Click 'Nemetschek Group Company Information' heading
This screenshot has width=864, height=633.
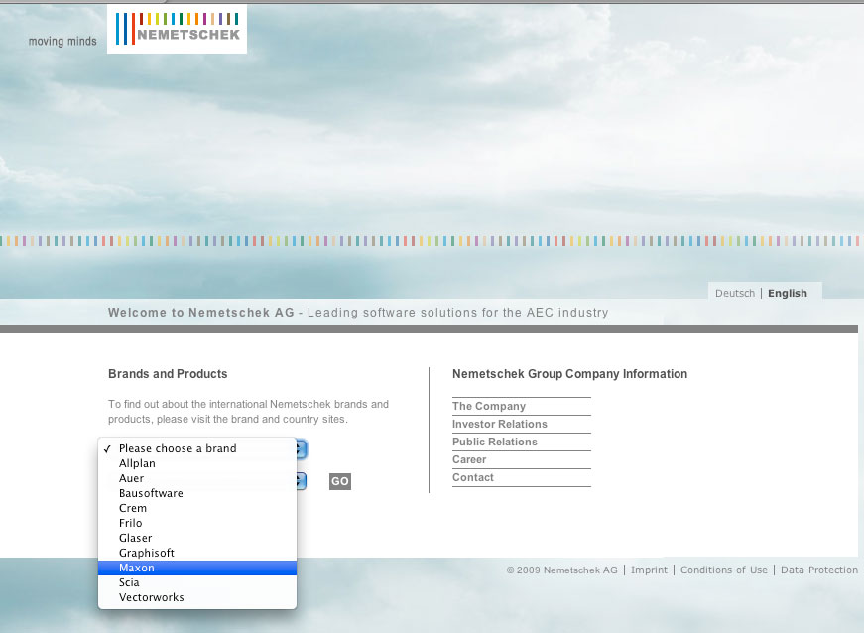569,373
